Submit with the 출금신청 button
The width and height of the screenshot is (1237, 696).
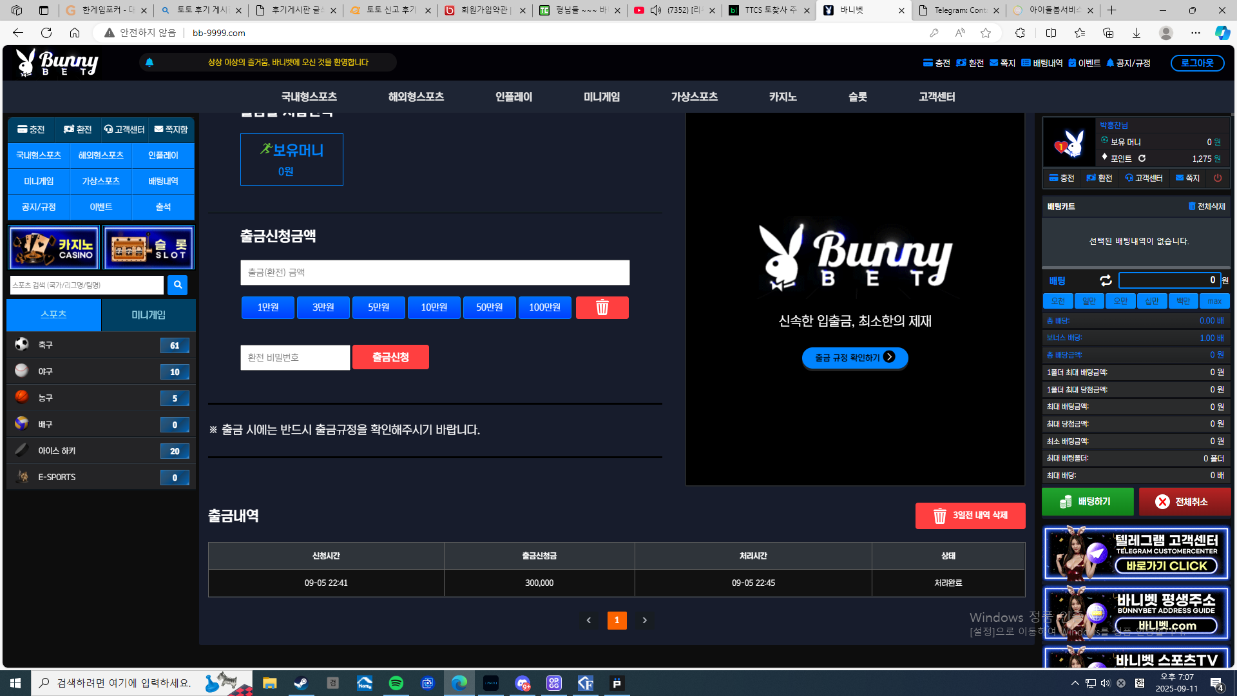coord(390,357)
